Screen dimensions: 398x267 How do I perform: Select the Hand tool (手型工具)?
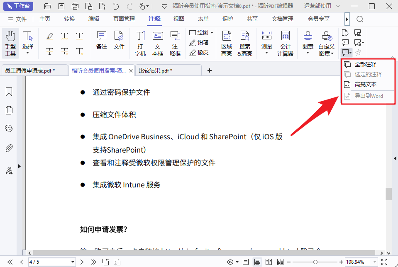[10, 43]
